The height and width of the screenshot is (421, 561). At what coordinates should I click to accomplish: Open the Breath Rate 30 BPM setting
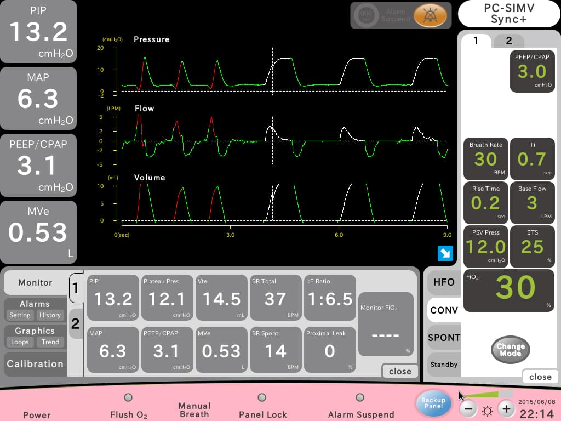(485, 158)
